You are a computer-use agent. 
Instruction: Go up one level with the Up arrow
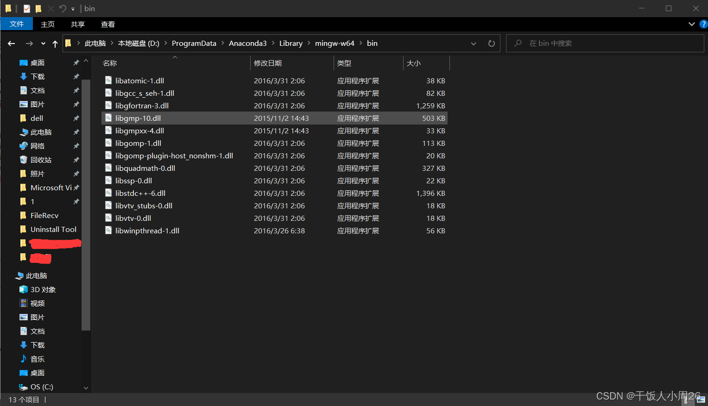(x=55, y=44)
